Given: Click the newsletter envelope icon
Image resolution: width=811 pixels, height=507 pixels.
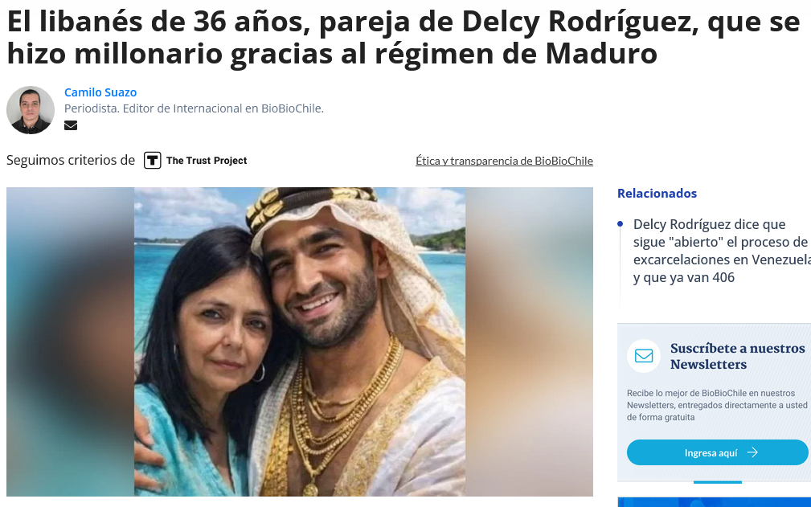Looking at the screenshot, I should tap(644, 356).
